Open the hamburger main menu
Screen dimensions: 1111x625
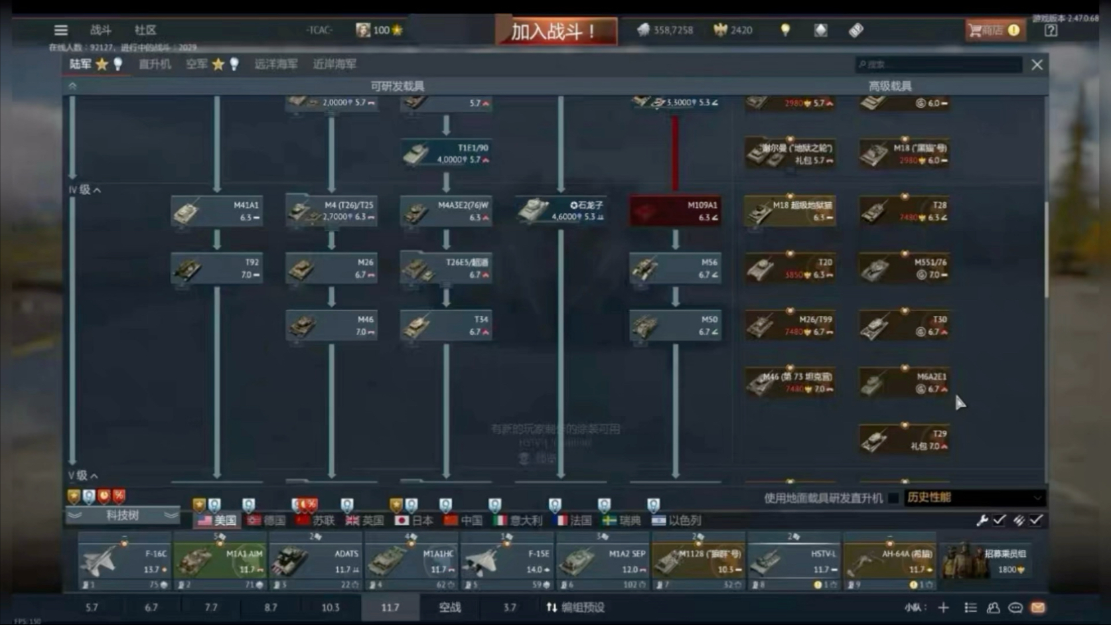tap(61, 30)
